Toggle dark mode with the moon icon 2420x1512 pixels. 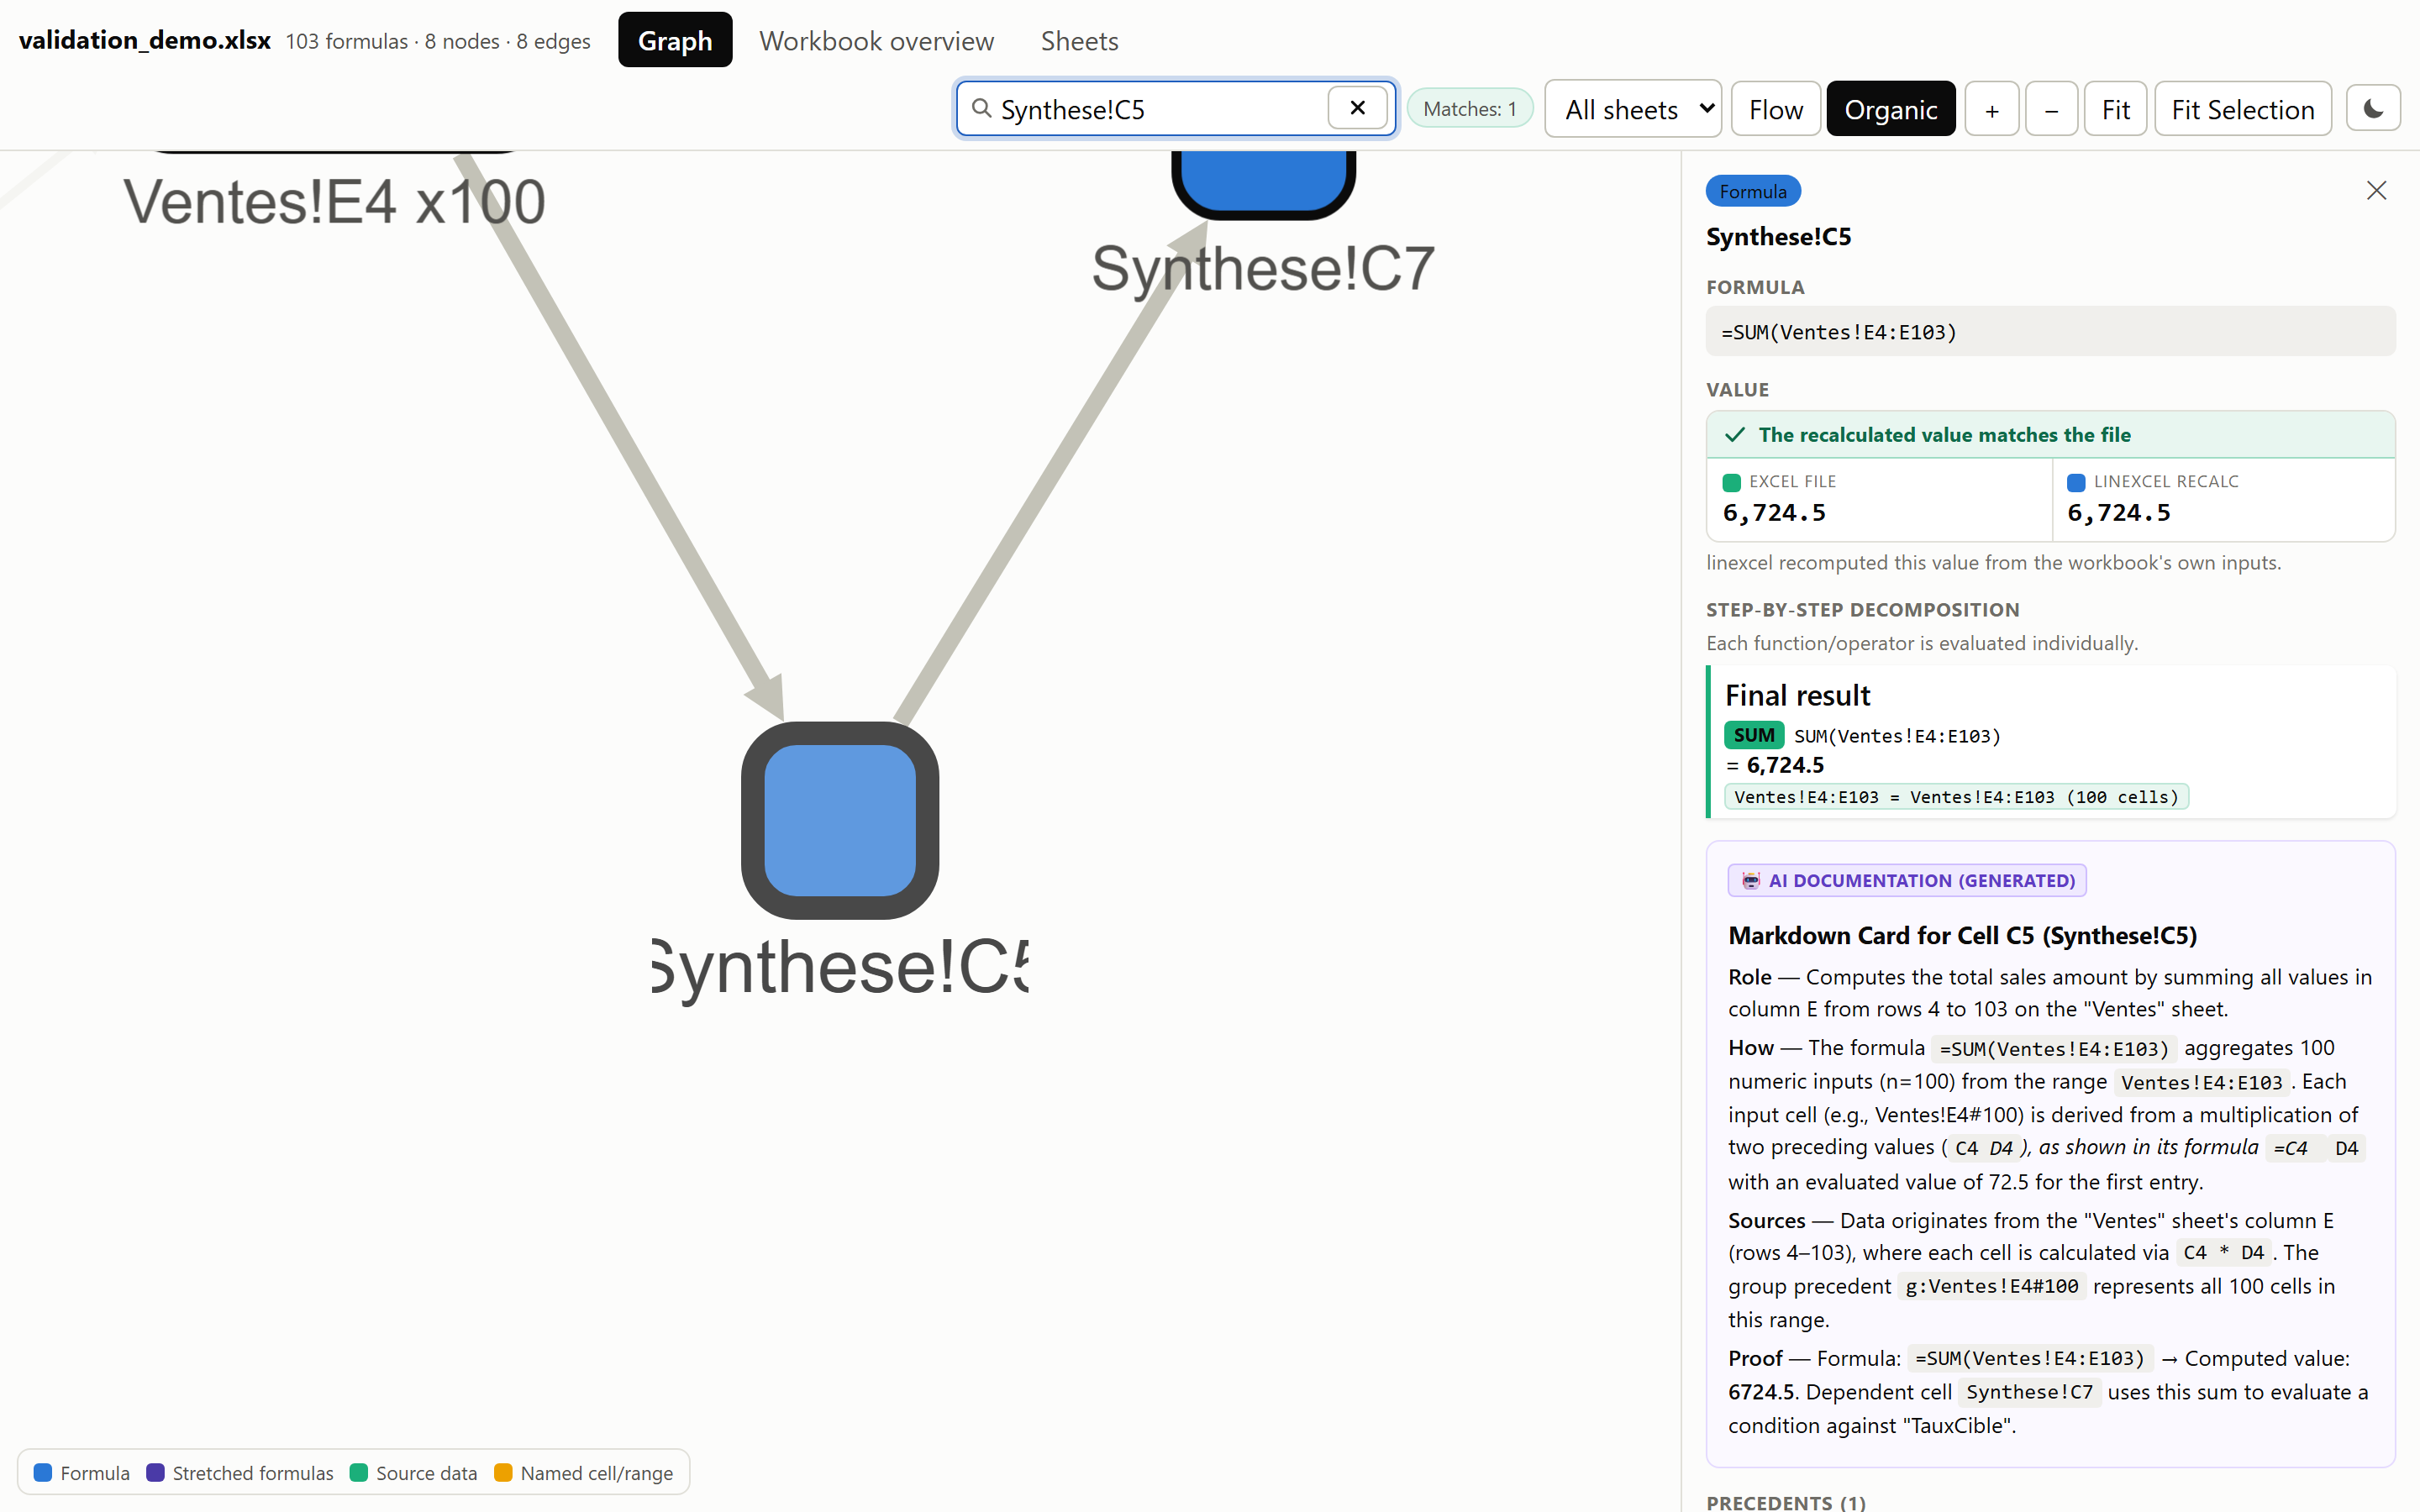point(2373,108)
